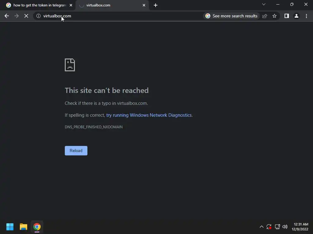
Task: Restore down the Chrome window
Action: pyautogui.click(x=292, y=4)
